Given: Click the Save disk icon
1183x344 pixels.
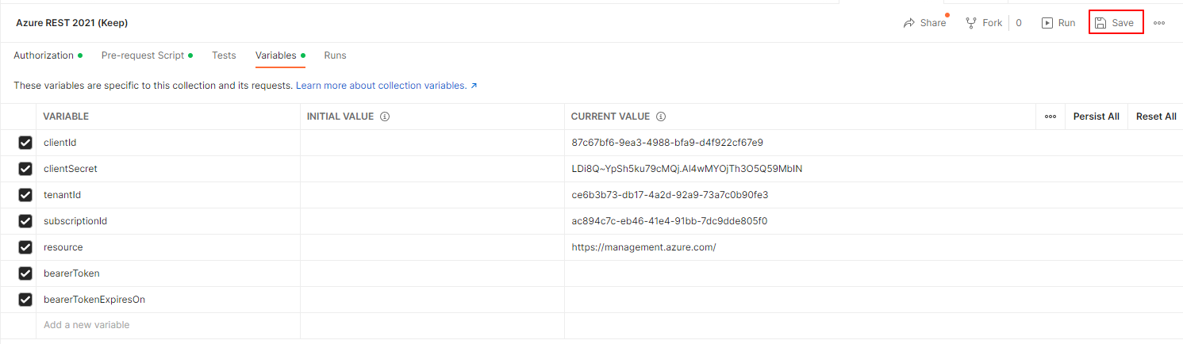Looking at the screenshot, I should (1100, 23).
